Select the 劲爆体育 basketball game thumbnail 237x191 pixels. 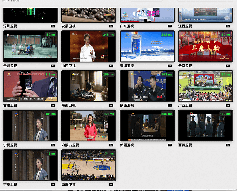(89, 165)
